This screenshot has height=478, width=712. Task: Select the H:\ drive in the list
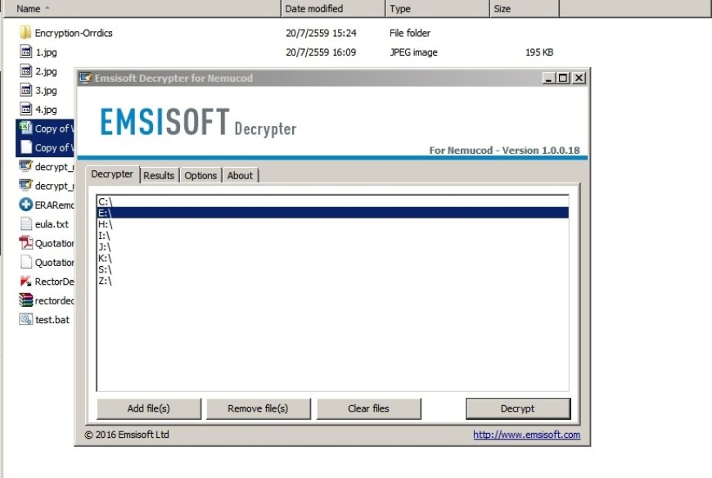coord(332,224)
